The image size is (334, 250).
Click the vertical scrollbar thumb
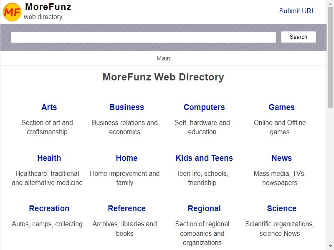pos(330,57)
